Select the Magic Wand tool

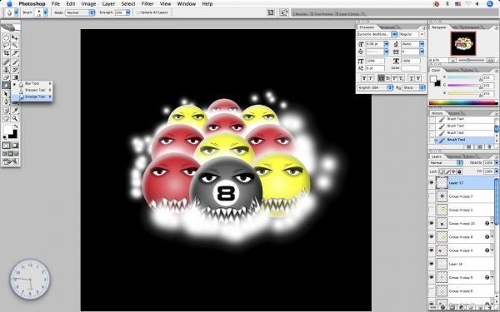tap(15, 46)
